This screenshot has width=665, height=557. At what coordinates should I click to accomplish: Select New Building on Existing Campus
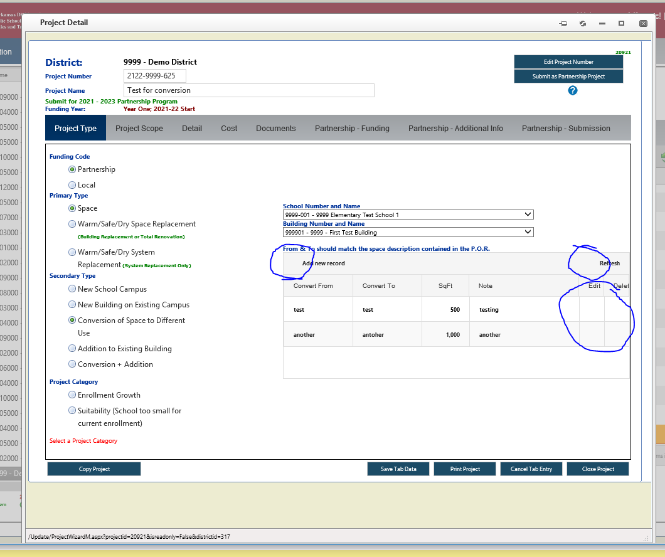[x=72, y=304]
